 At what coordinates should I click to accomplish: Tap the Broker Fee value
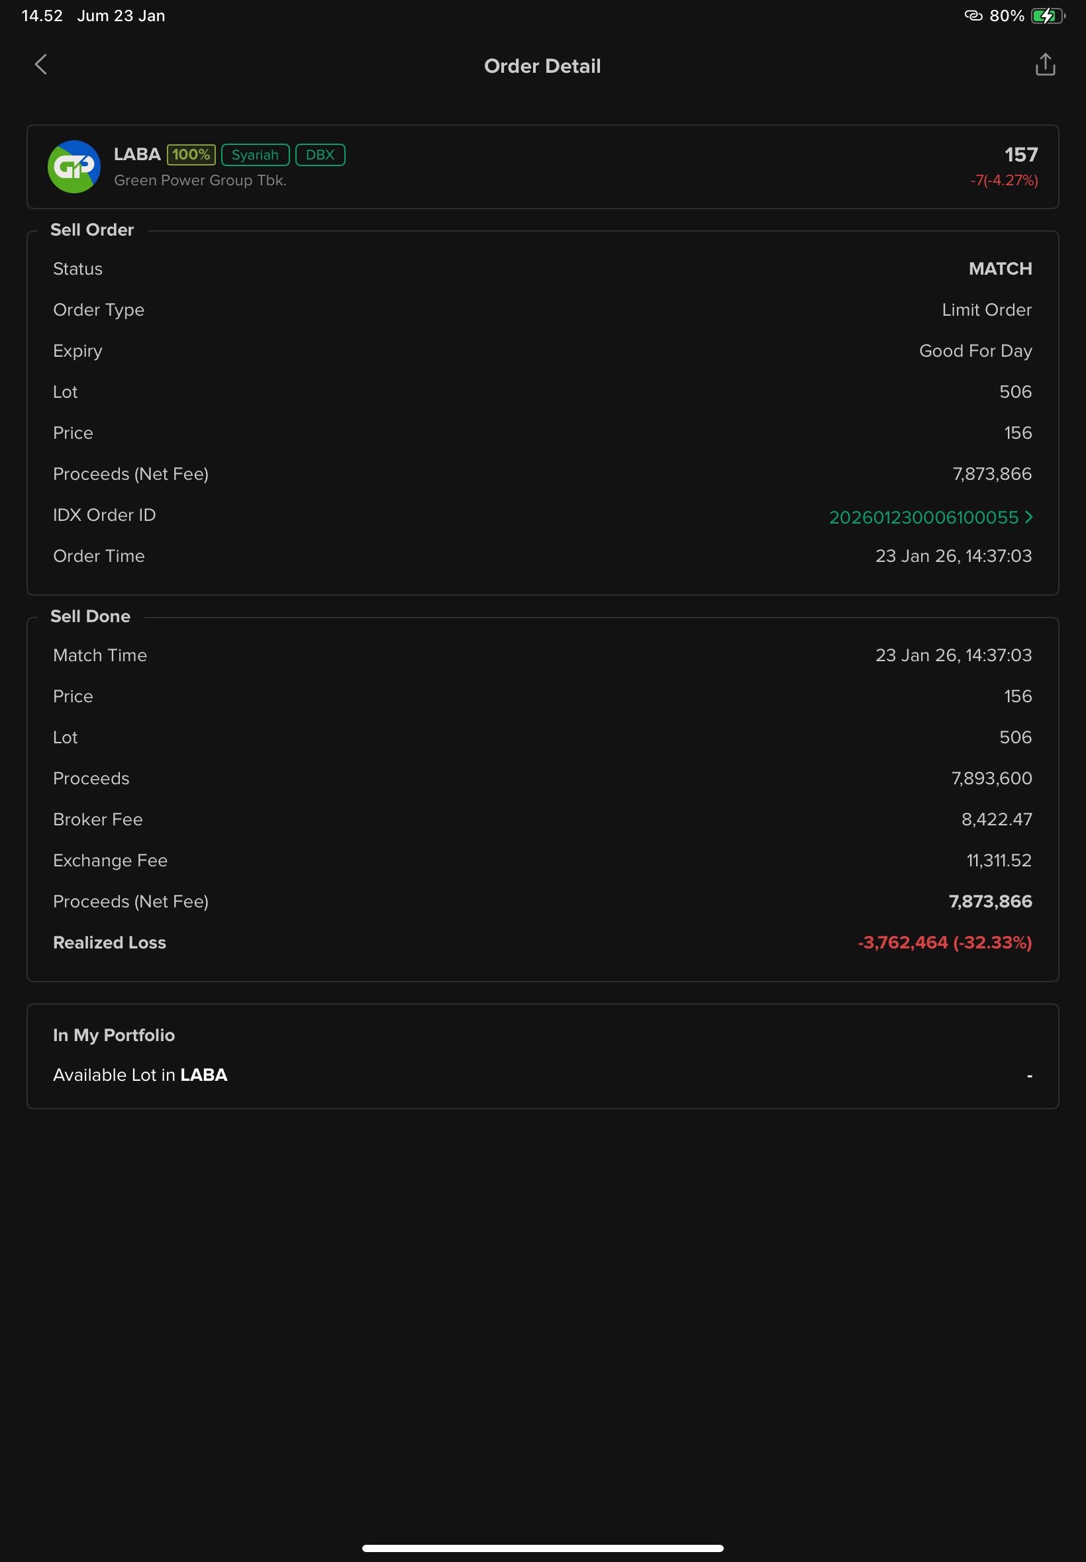tap(996, 819)
